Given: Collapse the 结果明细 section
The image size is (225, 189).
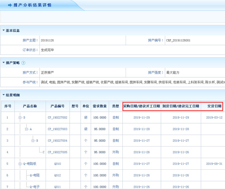Looking at the screenshot, I should tap(4, 95).
